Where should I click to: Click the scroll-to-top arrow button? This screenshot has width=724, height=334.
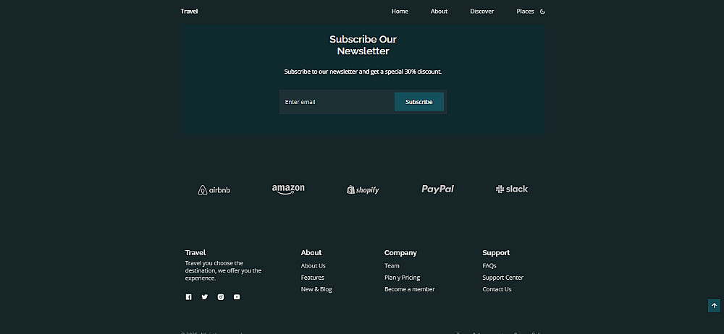click(714, 306)
